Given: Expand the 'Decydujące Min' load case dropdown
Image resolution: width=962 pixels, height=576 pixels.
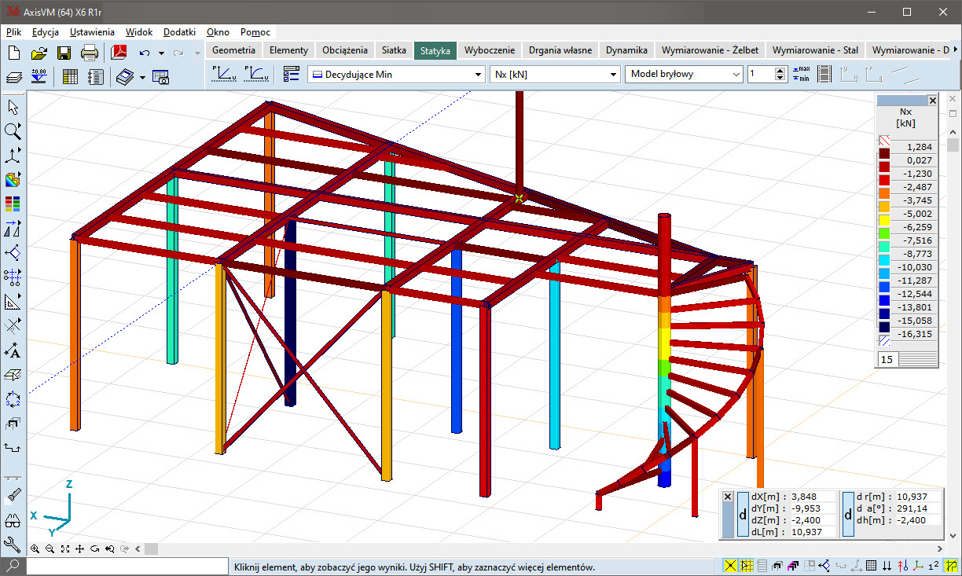Looking at the screenshot, I should [x=478, y=74].
